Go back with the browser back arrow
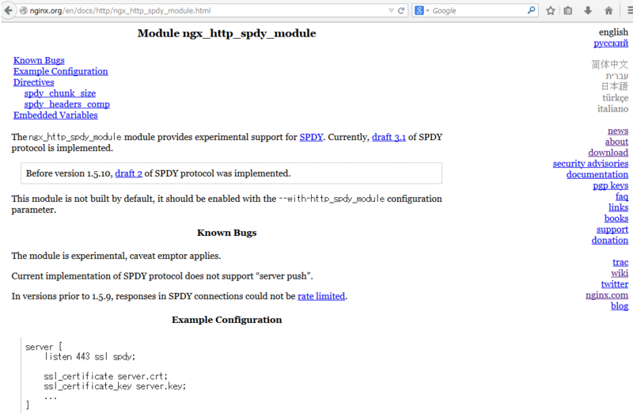633x414 pixels. (8, 10)
